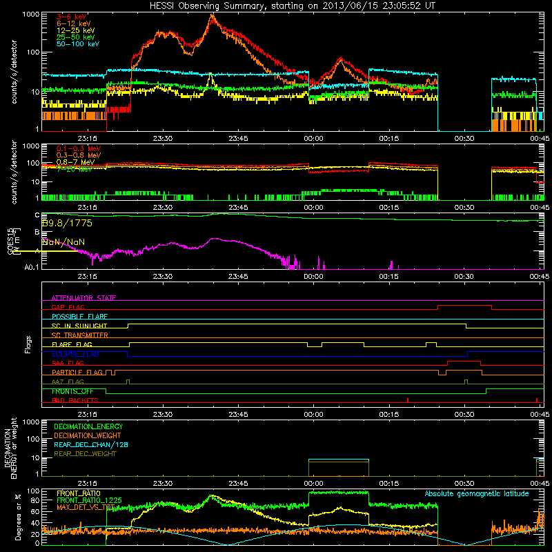552x552 pixels.
Task: Click the REAR_DEC_WEIGHT legend label
Action: [85, 454]
